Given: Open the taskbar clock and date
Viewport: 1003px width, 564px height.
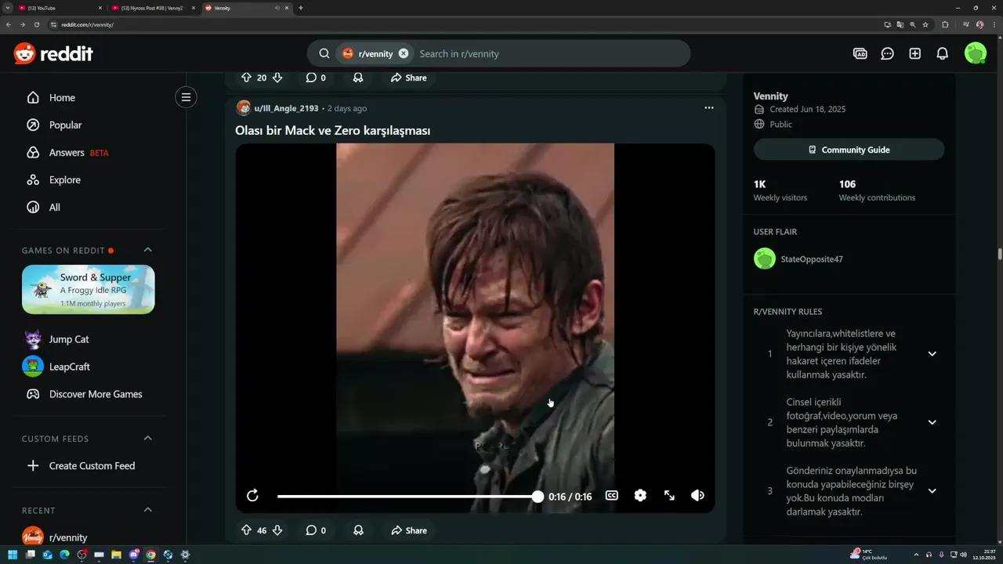Looking at the screenshot, I should (983, 555).
